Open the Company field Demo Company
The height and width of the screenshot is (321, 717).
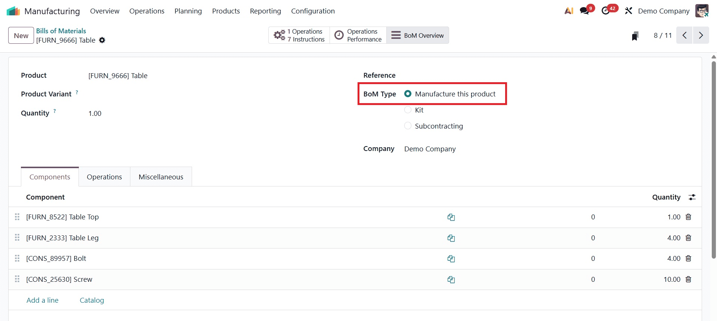[430, 149]
